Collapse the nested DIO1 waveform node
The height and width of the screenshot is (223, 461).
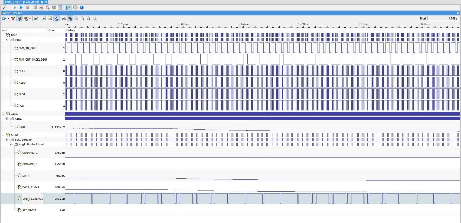pyautogui.click(x=7, y=40)
